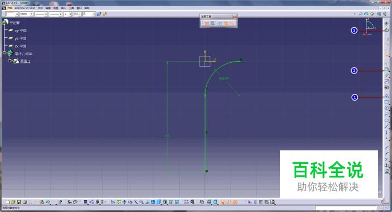Screen dimensions: 392x212
Task: Toggle Dimensional Constraints in Sketch tools toolbar
Action: point(232,23)
